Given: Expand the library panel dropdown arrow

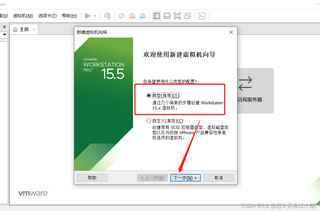Looking at the screenshot, I should (5, 35).
